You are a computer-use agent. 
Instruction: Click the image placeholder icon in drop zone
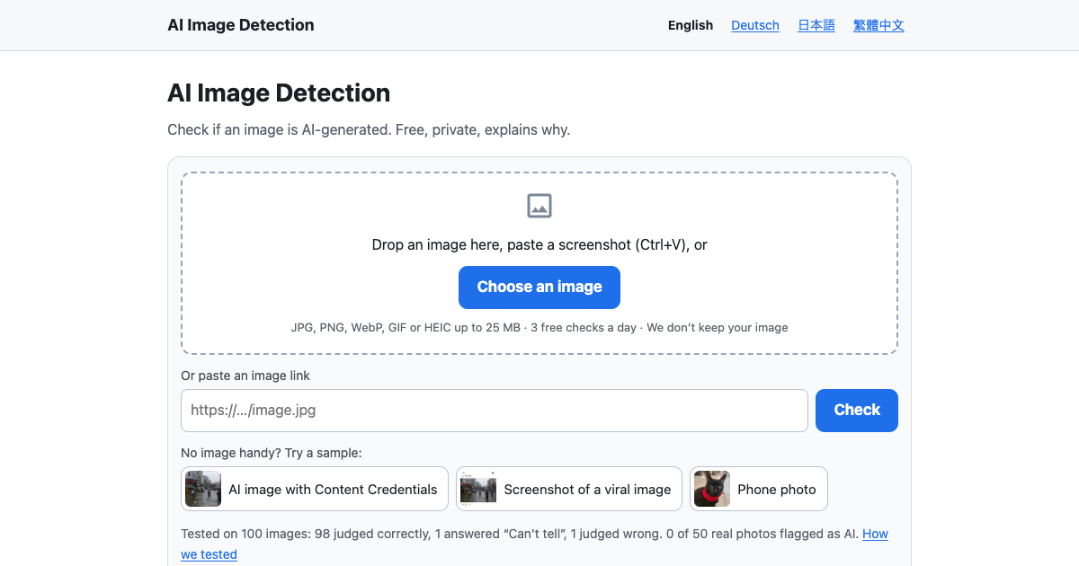pos(539,206)
